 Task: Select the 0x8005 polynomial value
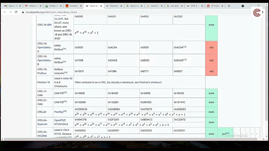click(79, 16)
